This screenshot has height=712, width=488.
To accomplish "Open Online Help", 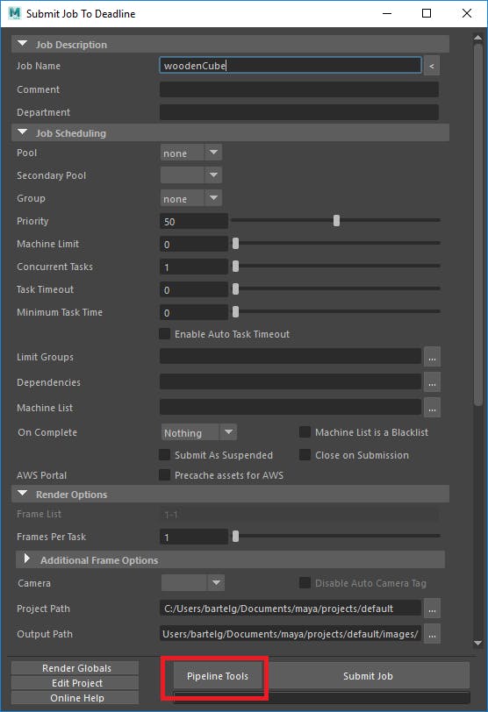I will tap(75, 698).
